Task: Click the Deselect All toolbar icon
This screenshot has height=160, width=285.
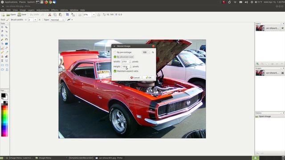Action: click(x=73, y=15)
